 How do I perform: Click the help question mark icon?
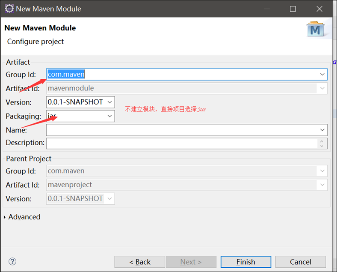coord(12,261)
